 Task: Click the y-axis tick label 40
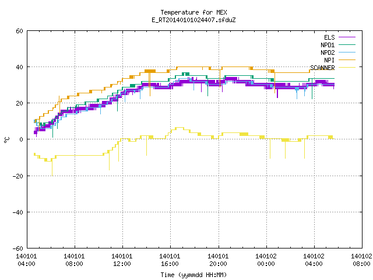(19, 67)
